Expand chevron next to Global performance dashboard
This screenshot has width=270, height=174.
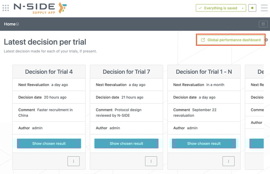click(x=266, y=40)
